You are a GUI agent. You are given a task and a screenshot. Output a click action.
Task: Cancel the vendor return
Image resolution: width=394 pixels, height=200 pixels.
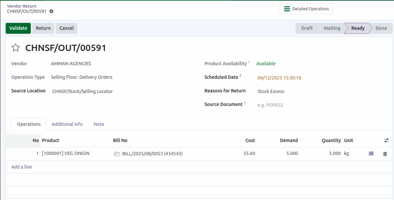coord(66,28)
